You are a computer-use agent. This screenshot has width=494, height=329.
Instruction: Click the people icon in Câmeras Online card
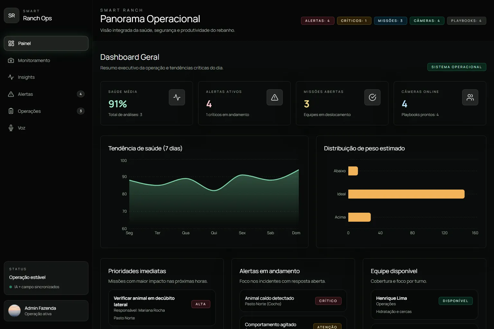coord(470,97)
